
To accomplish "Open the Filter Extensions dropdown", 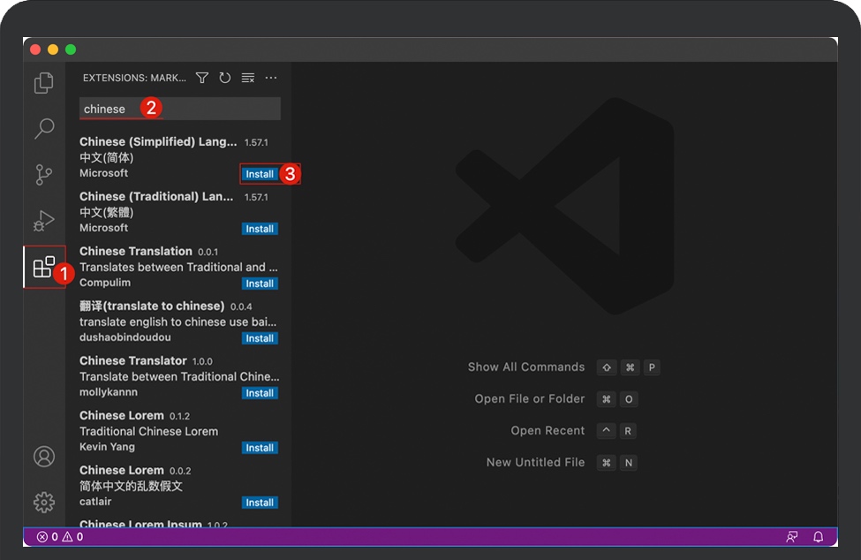I will click(201, 78).
